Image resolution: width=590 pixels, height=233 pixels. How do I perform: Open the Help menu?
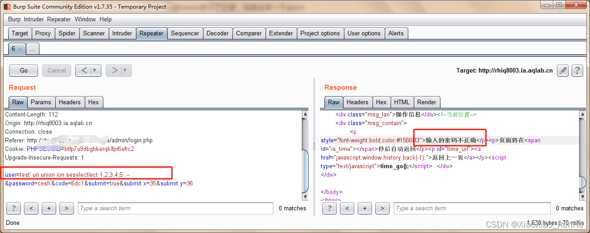coord(106,19)
